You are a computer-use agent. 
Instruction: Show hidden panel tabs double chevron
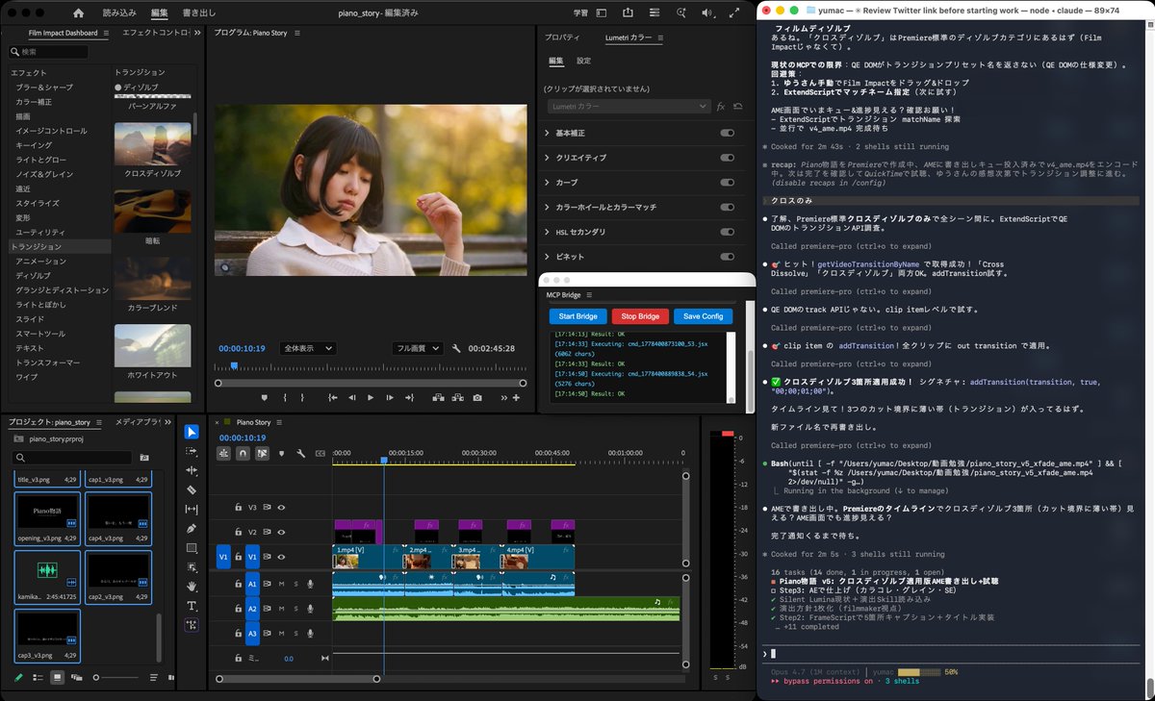(198, 33)
